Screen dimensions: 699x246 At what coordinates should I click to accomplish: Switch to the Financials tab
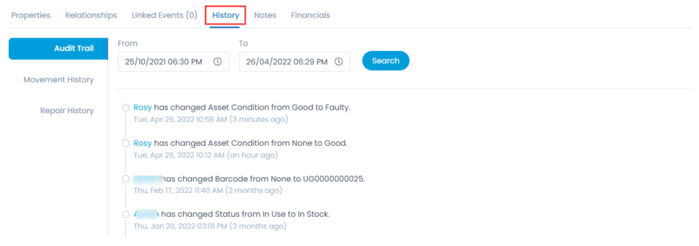click(311, 15)
